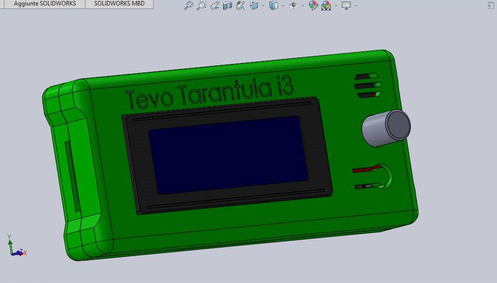Click the Display Style cube icon
The width and height of the screenshot is (497, 283).
[x=273, y=5]
